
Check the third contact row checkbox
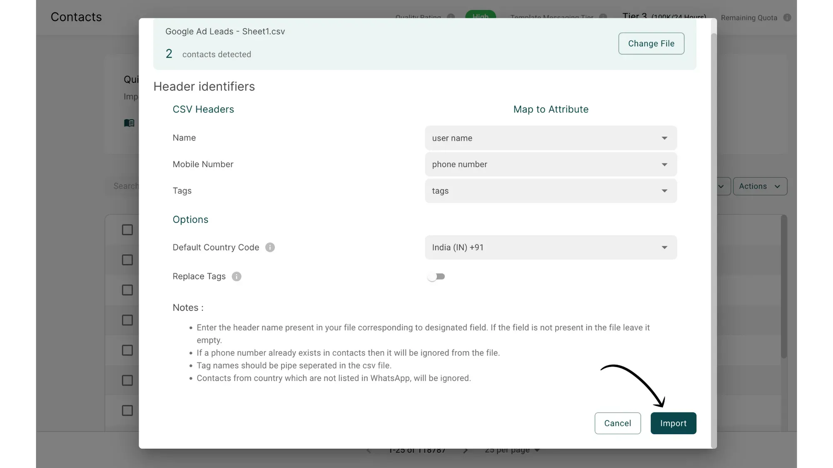click(127, 290)
